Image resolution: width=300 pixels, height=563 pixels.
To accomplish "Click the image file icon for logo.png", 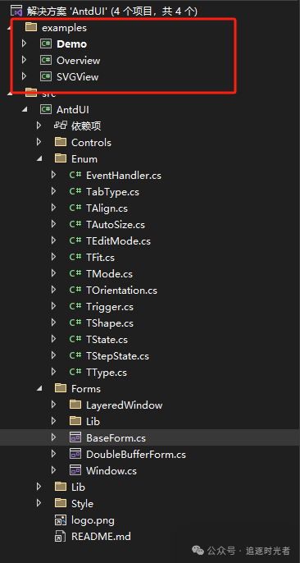I will click(60, 520).
